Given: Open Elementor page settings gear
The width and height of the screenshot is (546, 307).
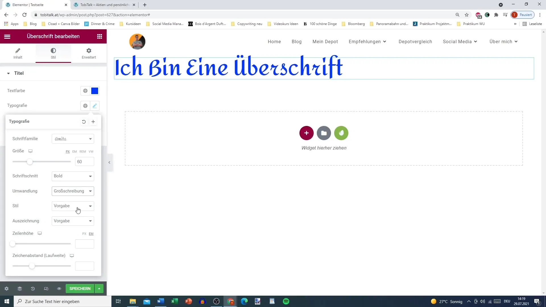Looking at the screenshot, I should pos(7,289).
